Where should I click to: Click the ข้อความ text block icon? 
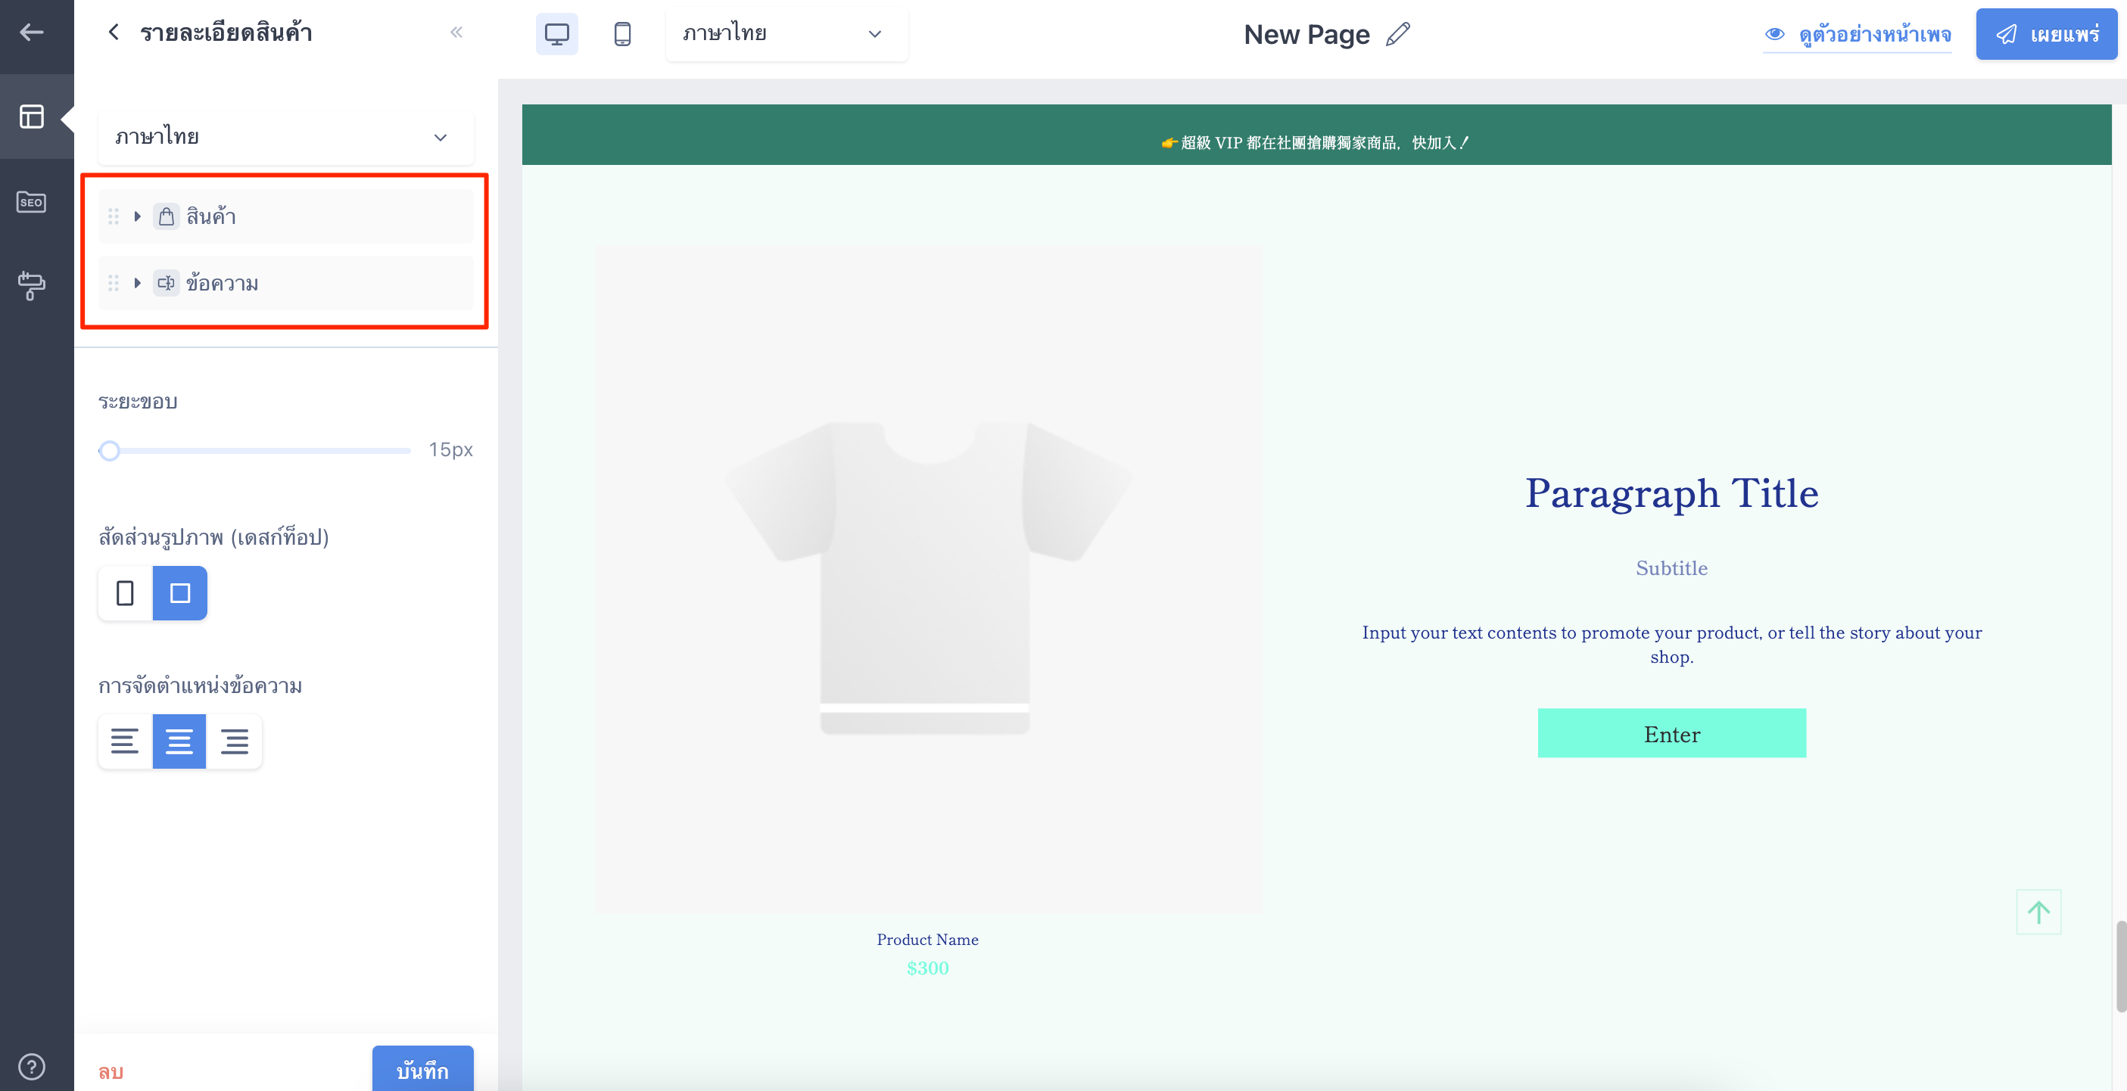[x=166, y=283]
